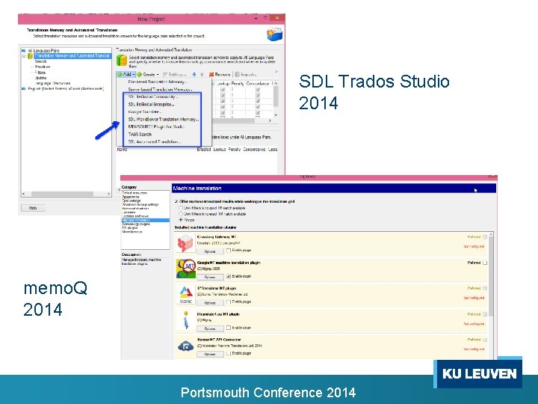
Task: Click the GoogleMT machine translation plugin icon
Action: click(185, 269)
